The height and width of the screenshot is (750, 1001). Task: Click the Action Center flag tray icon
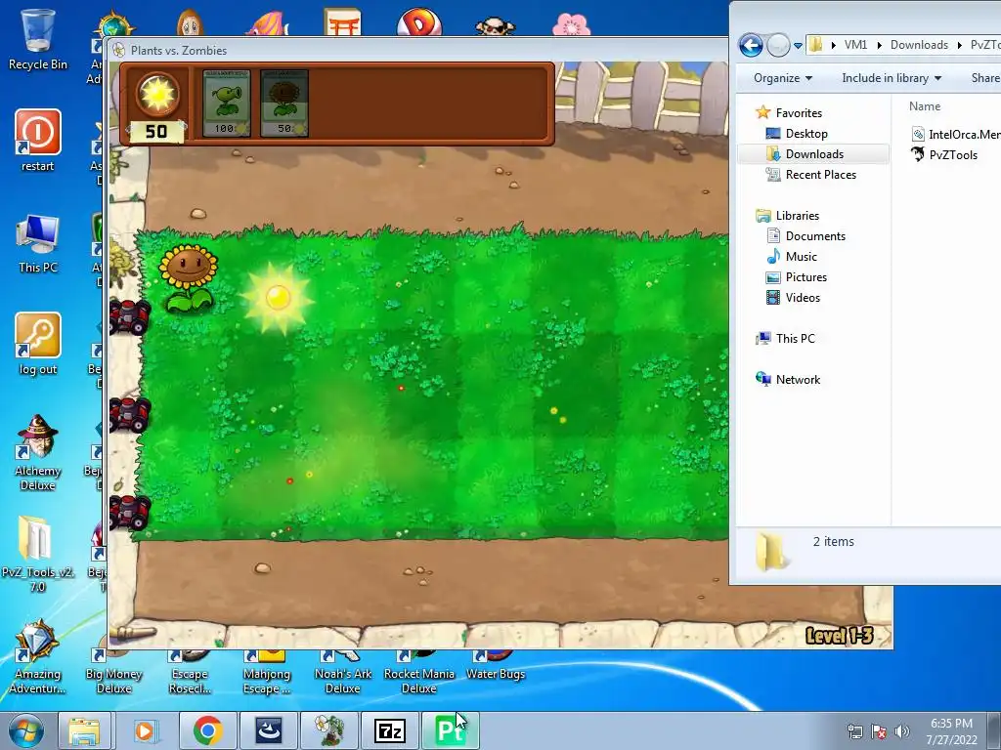879,731
